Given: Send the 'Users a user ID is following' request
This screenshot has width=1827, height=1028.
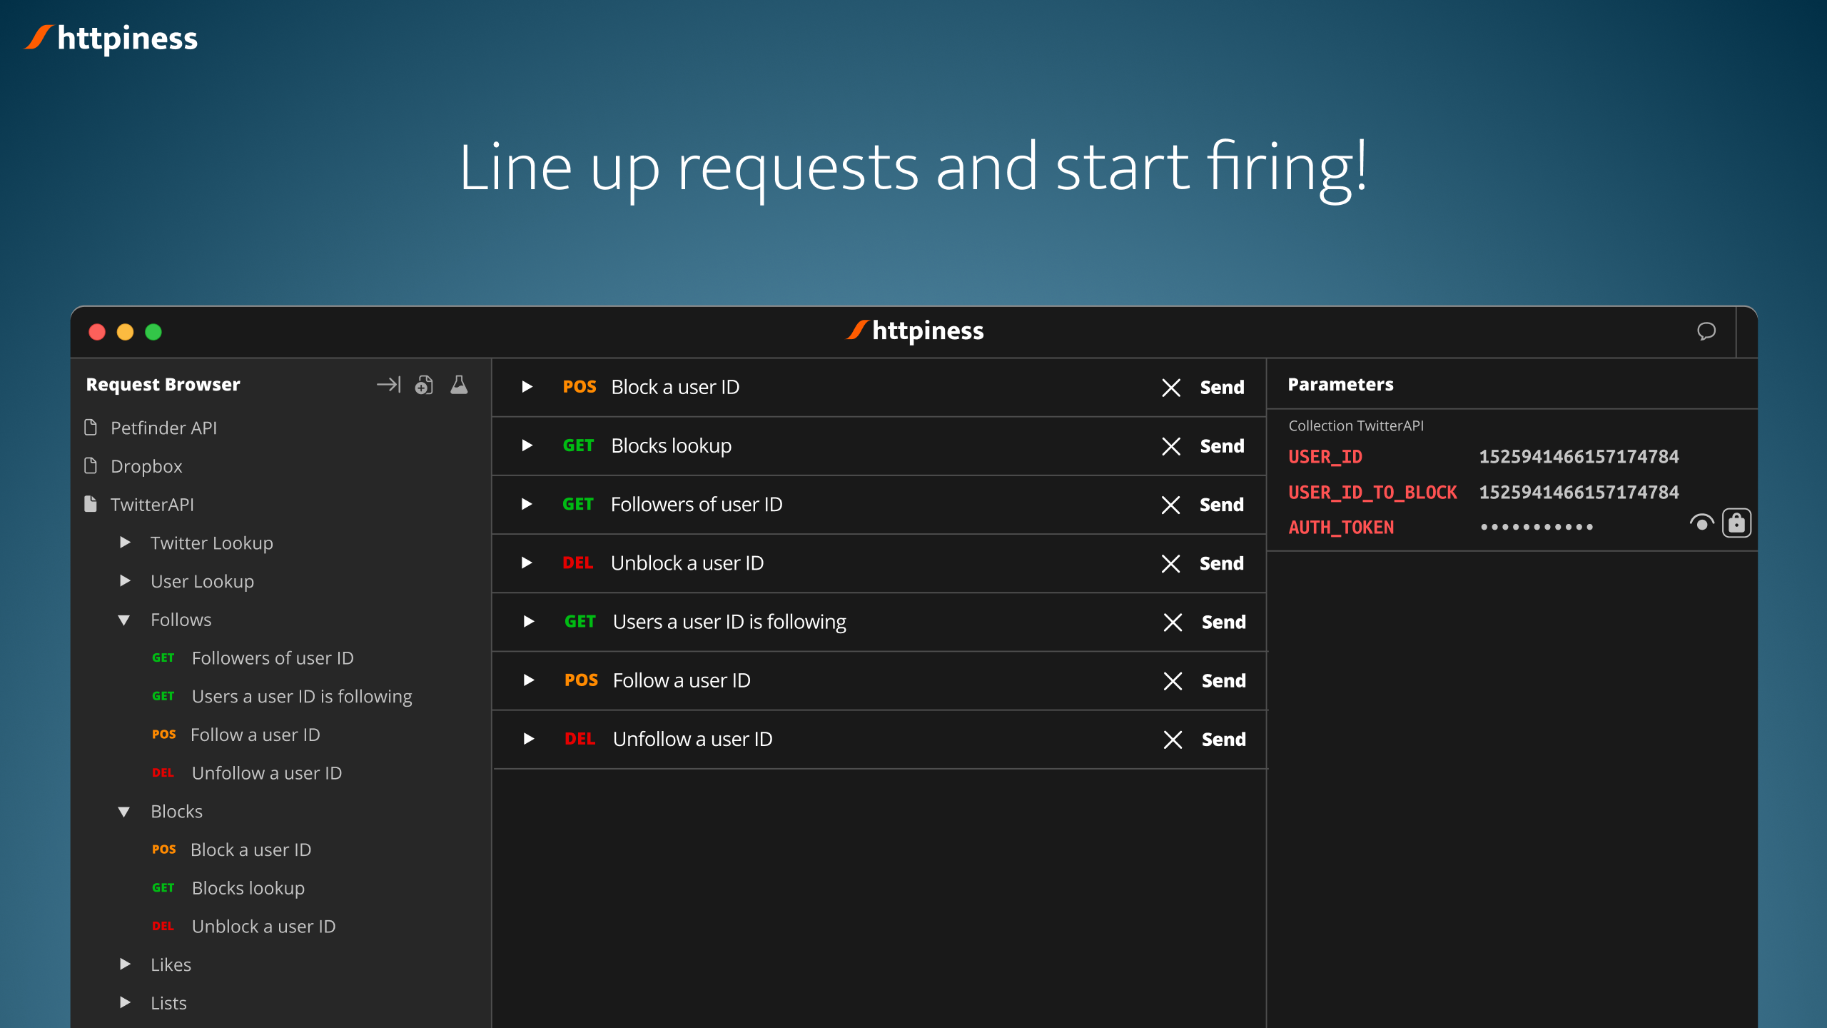Looking at the screenshot, I should (1223, 622).
